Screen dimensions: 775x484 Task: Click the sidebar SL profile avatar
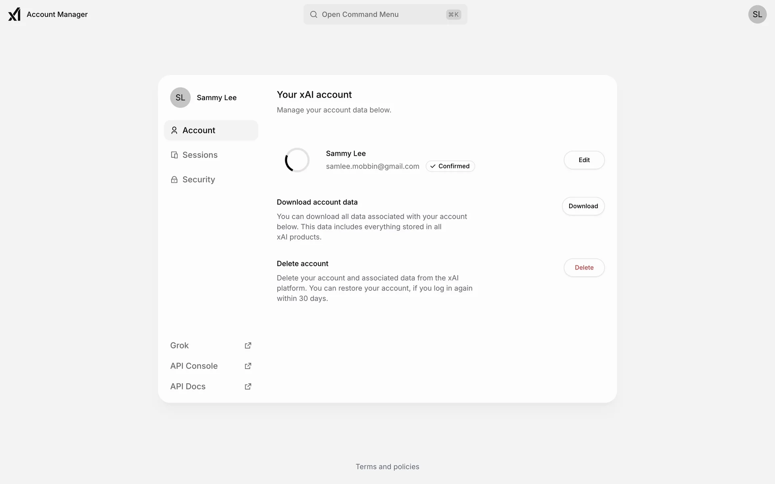point(180,98)
